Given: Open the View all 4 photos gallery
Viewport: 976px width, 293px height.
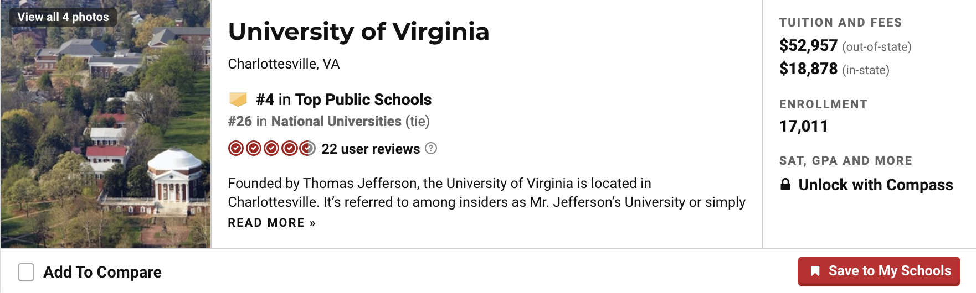Looking at the screenshot, I should pyautogui.click(x=63, y=17).
